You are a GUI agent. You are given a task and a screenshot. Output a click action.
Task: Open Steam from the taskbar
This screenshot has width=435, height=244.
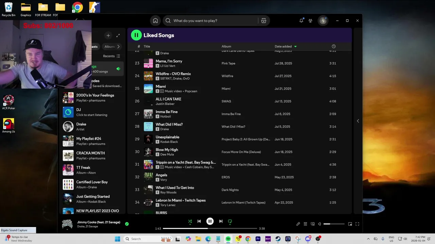[x=278, y=239]
